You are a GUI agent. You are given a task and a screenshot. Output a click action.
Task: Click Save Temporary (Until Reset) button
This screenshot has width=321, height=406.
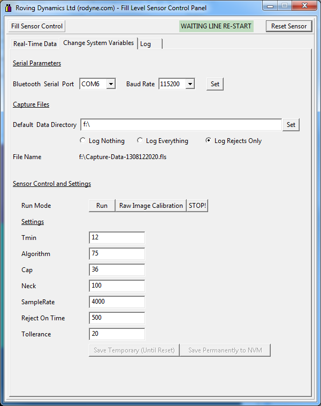[x=134, y=350]
